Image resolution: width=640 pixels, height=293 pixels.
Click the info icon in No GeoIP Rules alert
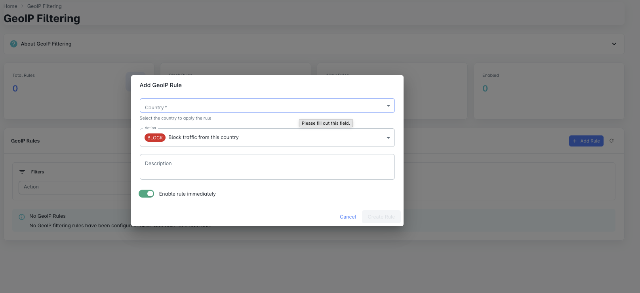(x=22, y=217)
